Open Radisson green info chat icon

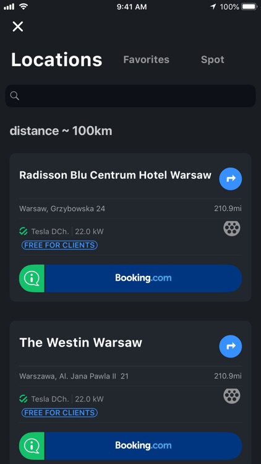(x=32, y=278)
